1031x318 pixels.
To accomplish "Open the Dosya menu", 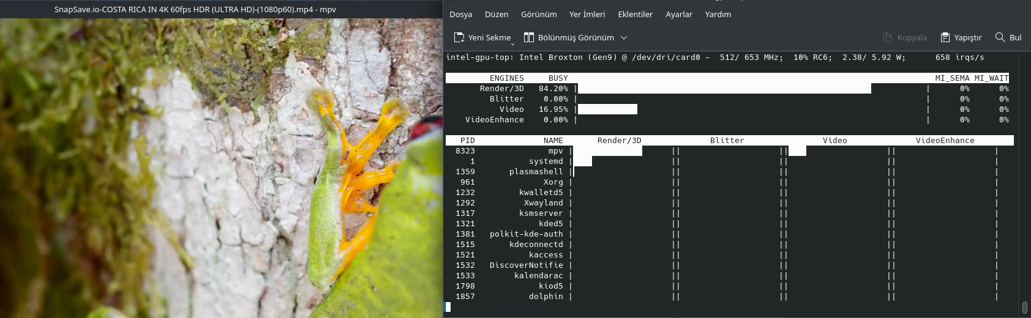I will click(x=460, y=14).
